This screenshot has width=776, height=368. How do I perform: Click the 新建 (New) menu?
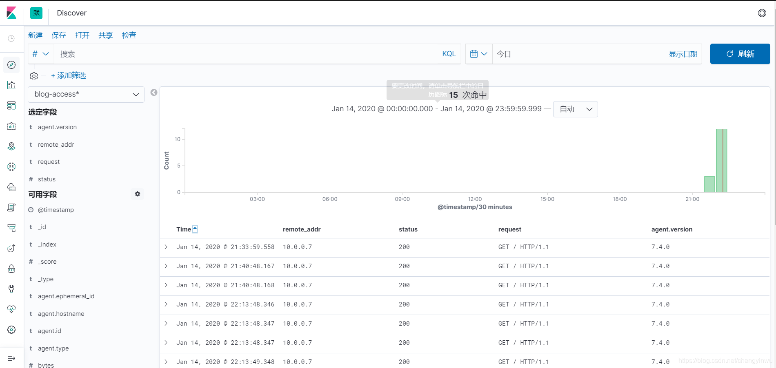click(36, 35)
